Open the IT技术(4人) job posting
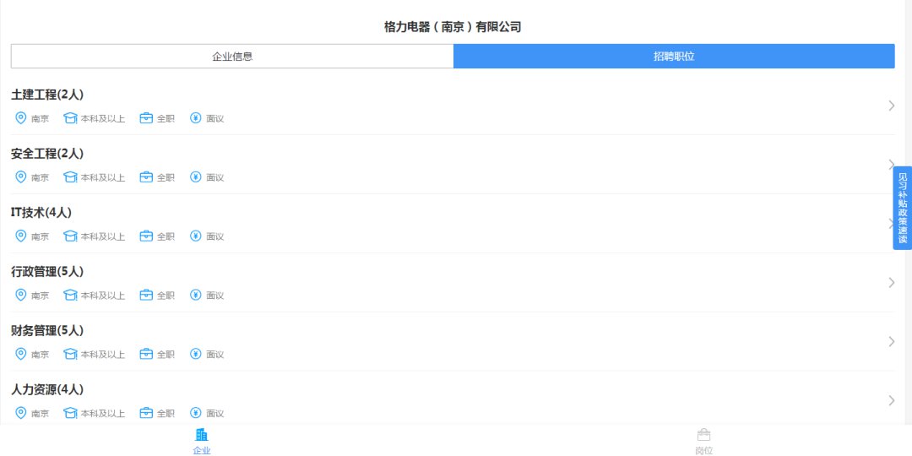Viewport: 912px width, 456px height. click(453, 223)
